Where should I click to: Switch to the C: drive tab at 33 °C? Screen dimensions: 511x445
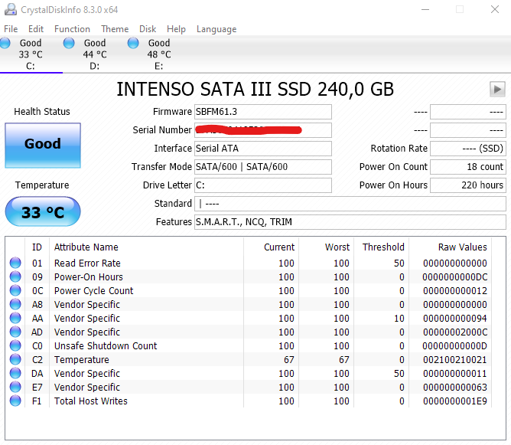[x=31, y=54]
